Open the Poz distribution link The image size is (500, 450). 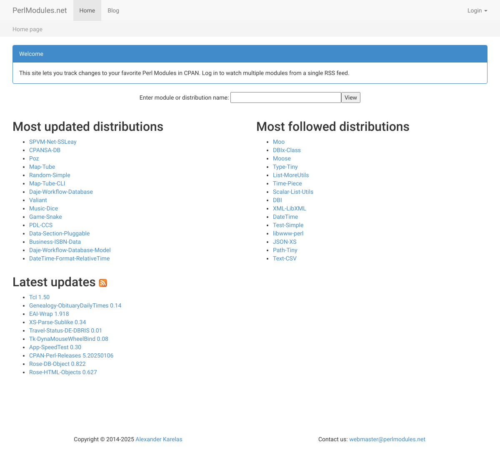tap(34, 158)
